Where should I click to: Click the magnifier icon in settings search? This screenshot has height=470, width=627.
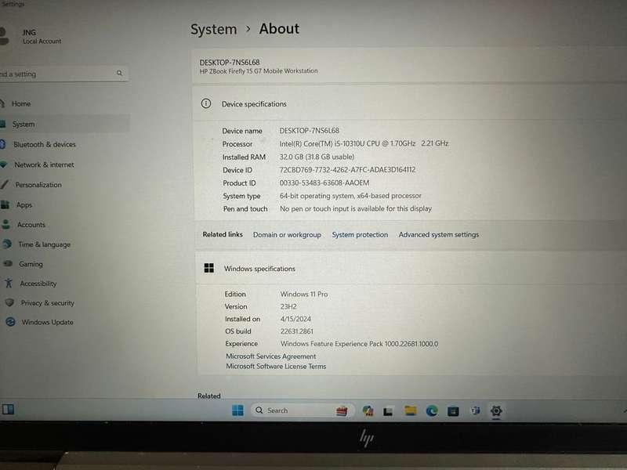click(x=119, y=73)
